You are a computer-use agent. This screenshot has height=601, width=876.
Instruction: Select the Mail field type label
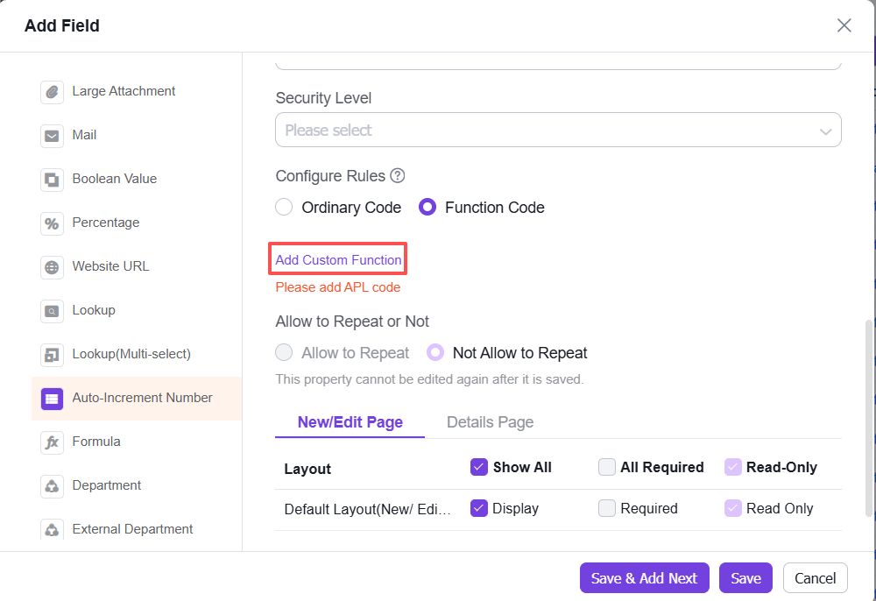84,135
